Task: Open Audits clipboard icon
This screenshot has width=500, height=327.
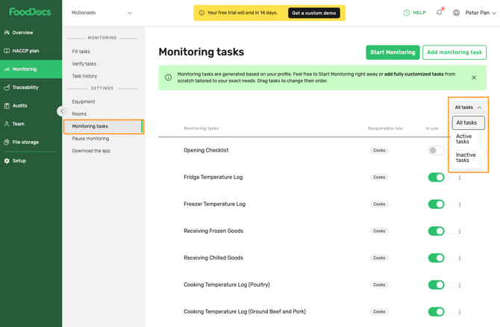Action: click(7, 105)
